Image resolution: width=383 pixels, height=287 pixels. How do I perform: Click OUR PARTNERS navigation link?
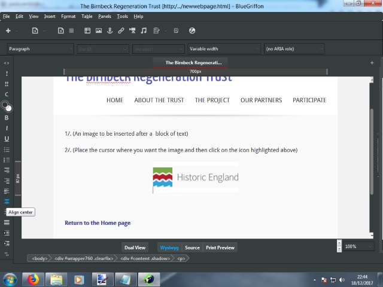(x=261, y=100)
